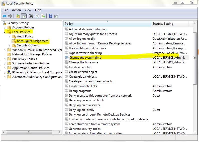Open the Action menu
The width and height of the screenshot is (199, 142).
coord(16,10)
